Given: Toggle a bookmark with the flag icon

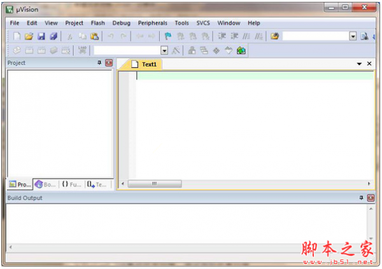Looking at the screenshot, I should [168, 37].
